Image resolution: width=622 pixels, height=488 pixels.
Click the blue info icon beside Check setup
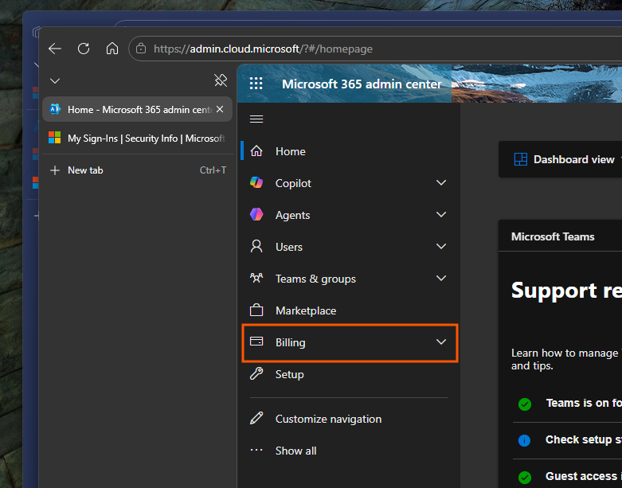click(524, 440)
